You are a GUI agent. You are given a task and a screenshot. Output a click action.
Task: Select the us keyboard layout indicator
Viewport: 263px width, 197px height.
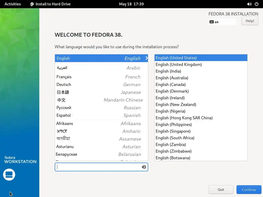pyautogui.click(x=222, y=22)
